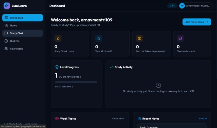Go to the Flashcards section
The width and height of the screenshot is (217, 128).
[23, 49]
